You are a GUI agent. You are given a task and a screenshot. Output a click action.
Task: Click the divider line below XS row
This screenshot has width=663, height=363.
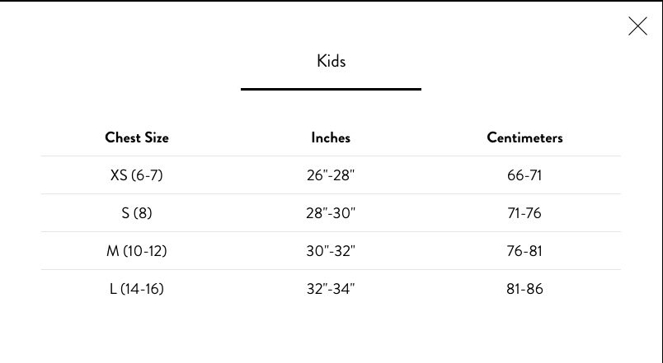click(x=331, y=193)
